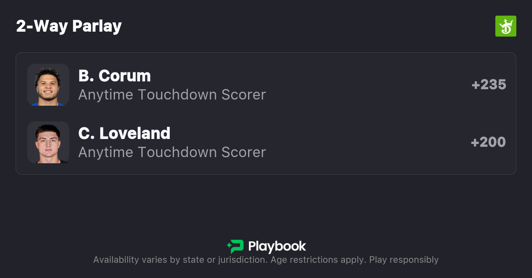Click the "Play responsibly" text
This screenshot has width=532, height=278.
[404, 260]
